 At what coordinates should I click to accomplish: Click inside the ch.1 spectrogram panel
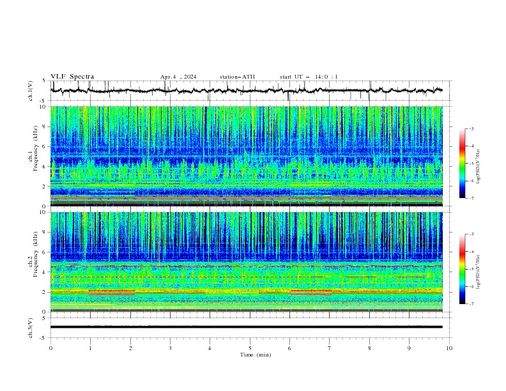246,156
